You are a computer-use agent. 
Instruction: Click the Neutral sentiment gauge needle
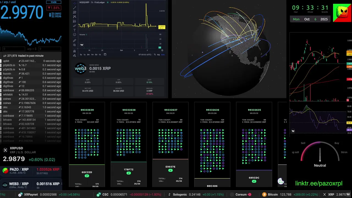[320, 155]
